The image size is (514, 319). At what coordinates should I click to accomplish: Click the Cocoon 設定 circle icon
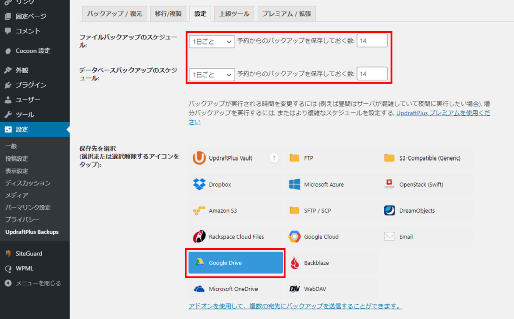tap(8, 51)
